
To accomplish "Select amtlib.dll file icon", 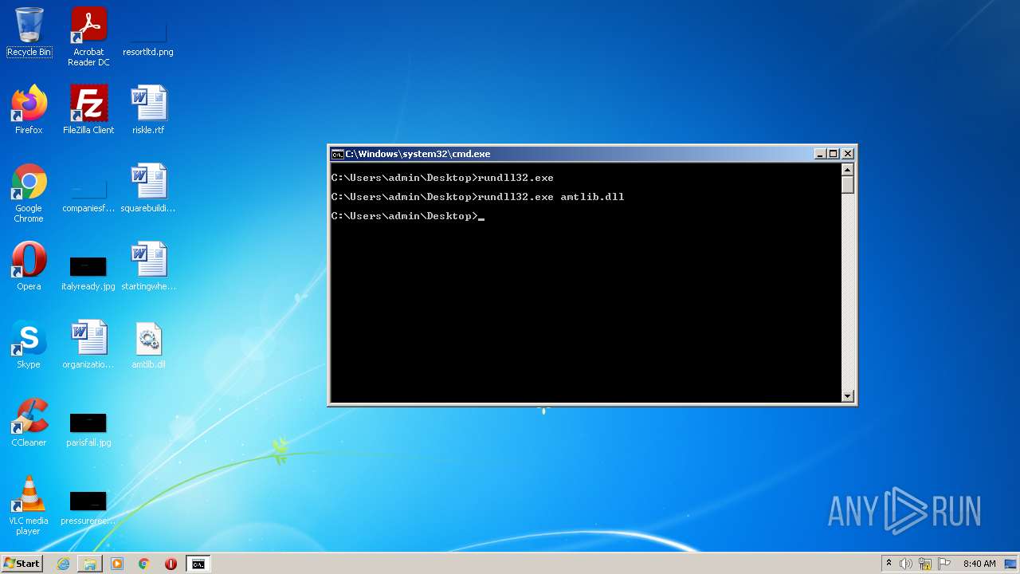I will [x=148, y=345].
